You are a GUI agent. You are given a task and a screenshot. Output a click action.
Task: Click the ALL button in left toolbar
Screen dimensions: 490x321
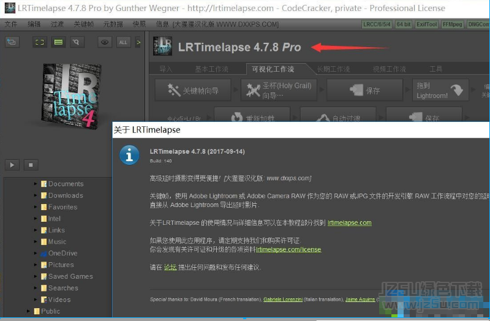click(123, 42)
